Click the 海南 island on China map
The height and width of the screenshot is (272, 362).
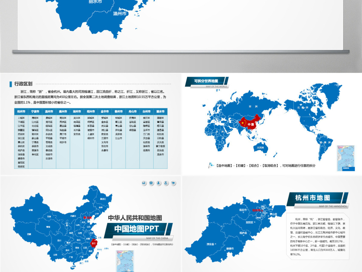[73, 267]
